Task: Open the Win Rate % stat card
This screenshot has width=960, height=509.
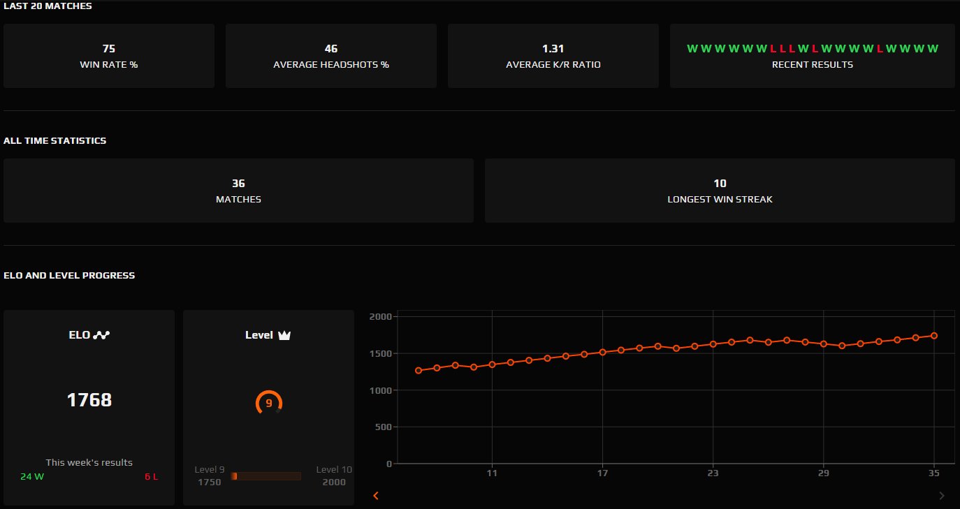Action: coord(109,56)
